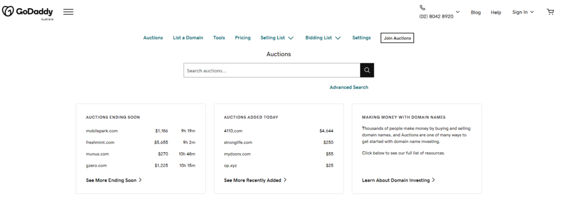The height and width of the screenshot is (205, 563).
Task: Focus the Search auctions input field
Action: tap(272, 70)
